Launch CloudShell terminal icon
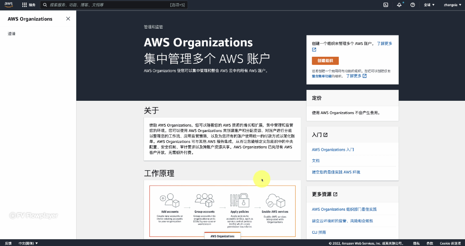Image resolution: width=465 pixels, height=246 pixels. (x=386, y=5)
